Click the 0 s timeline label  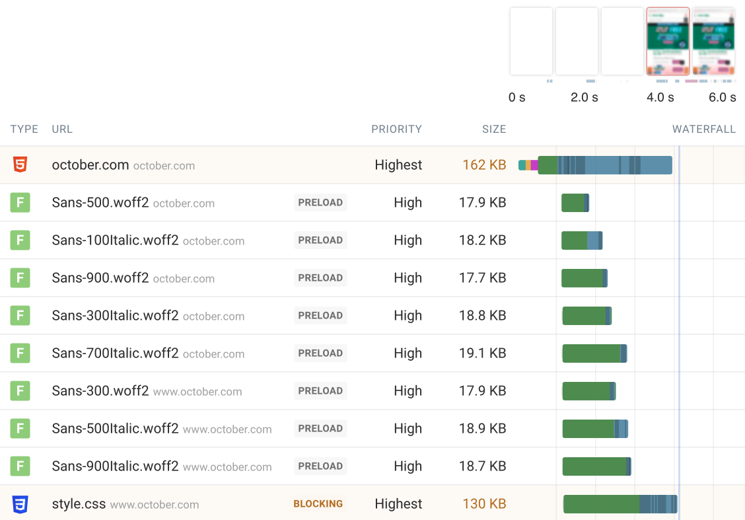516,97
